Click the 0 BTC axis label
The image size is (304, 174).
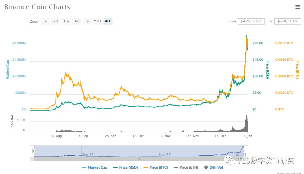point(280,110)
